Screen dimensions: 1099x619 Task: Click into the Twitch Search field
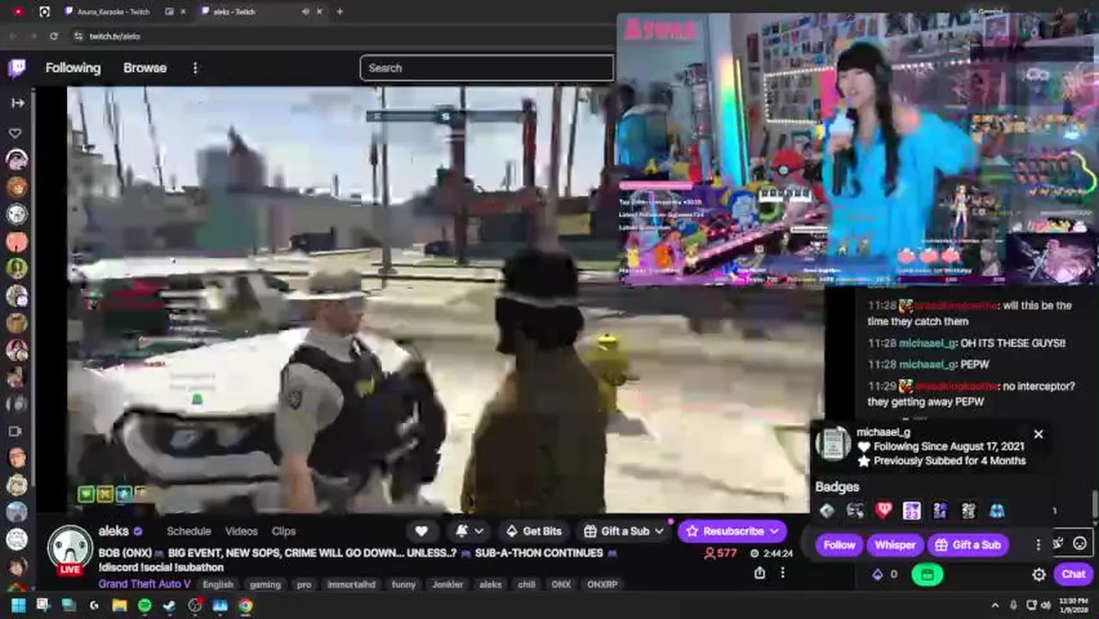point(487,68)
